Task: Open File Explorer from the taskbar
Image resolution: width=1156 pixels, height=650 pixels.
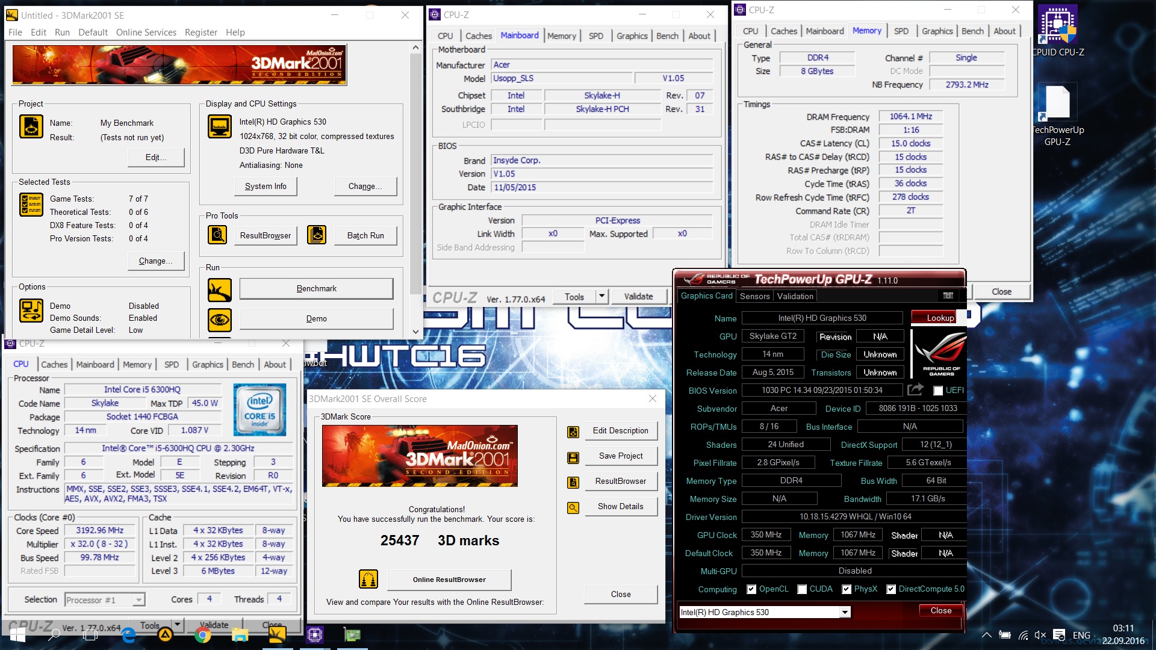Action: [x=240, y=635]
